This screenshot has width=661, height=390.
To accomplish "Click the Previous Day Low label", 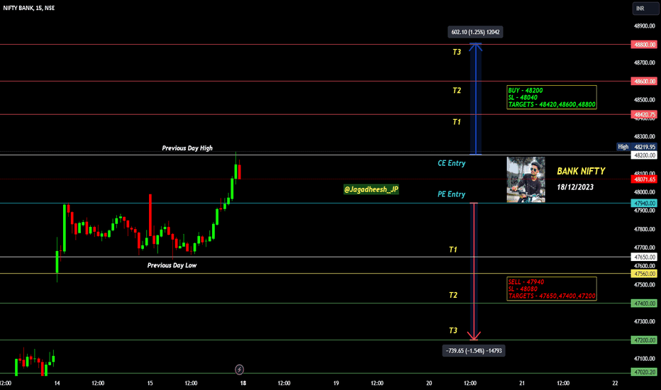I will (172, 265).
